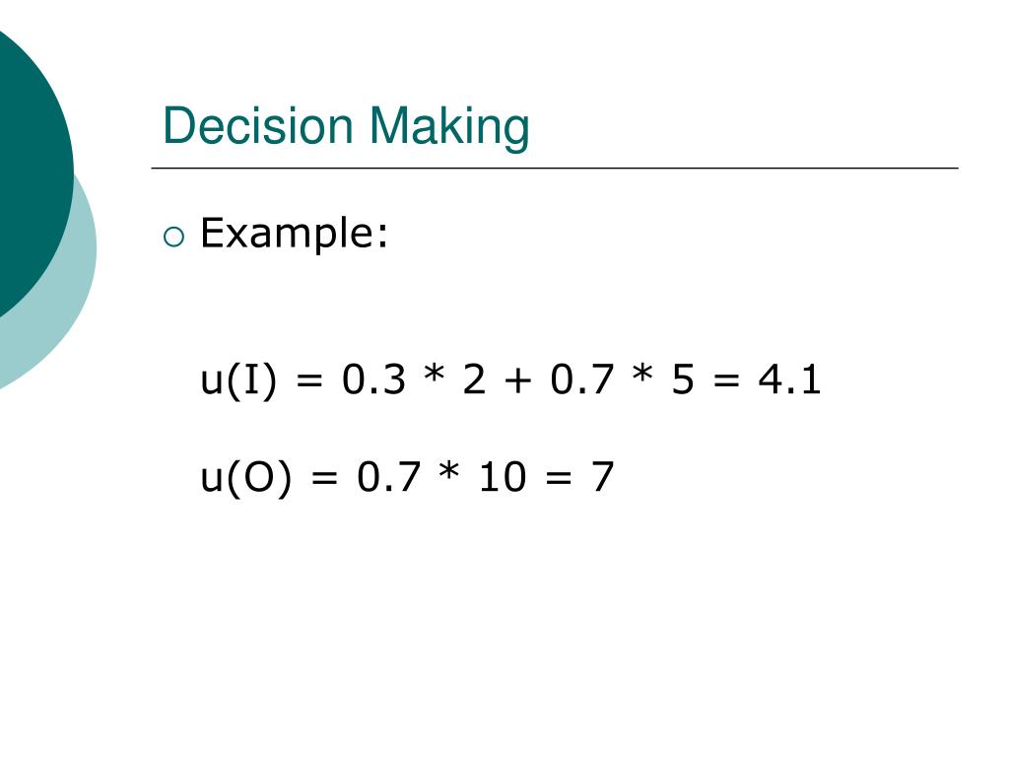The width and height of the screenshot is (1009, 757).
Task: Click the asterisk in u(O) equation
Action: pos(449,472)
